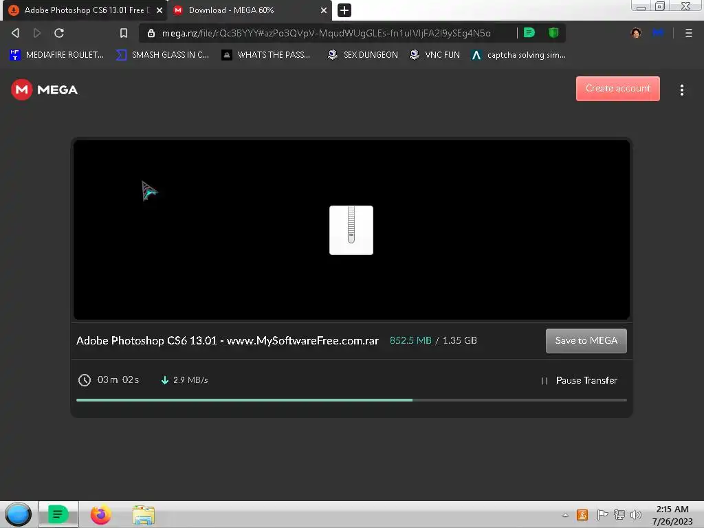The height and width of the screenshot is (528, 704).
Task: Open the VNC FUN bookmark
Action: pos(434,55)
